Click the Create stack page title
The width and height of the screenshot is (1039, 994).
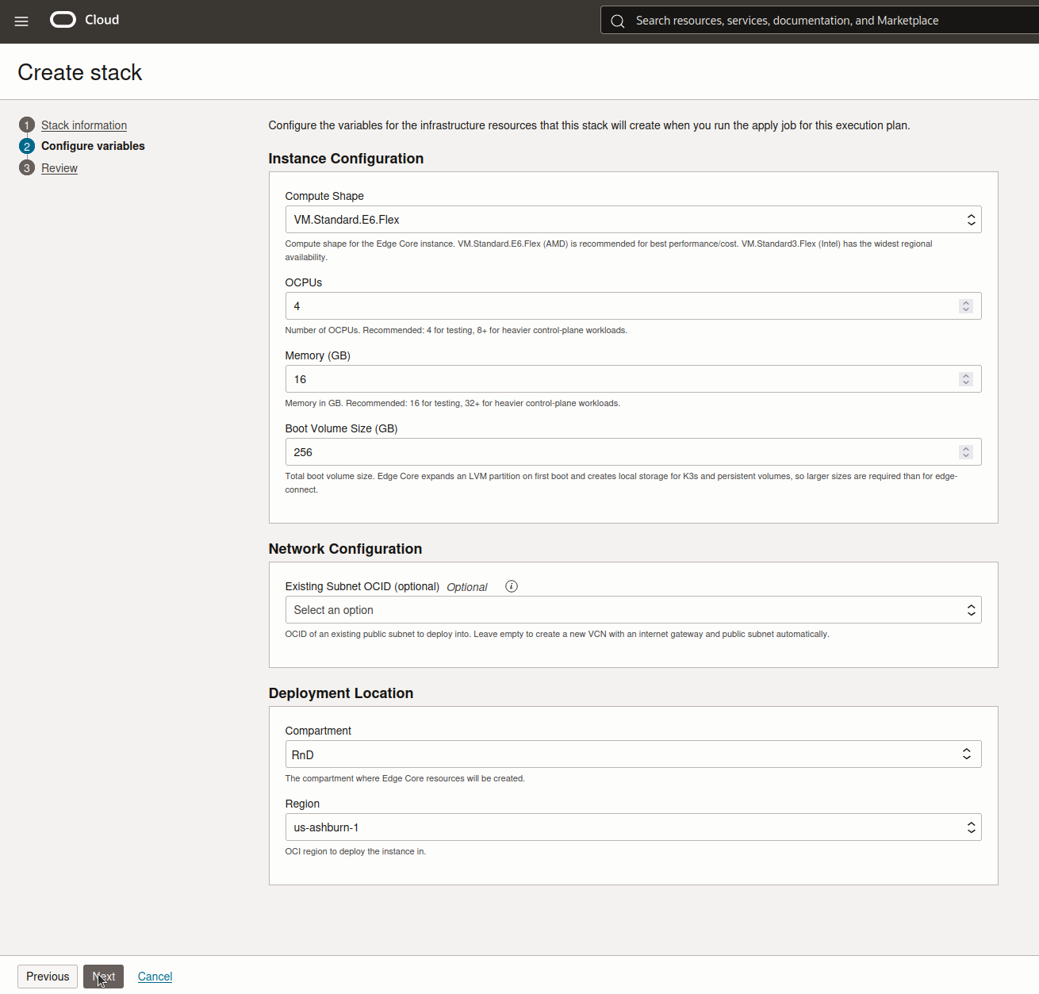point(80,72)
